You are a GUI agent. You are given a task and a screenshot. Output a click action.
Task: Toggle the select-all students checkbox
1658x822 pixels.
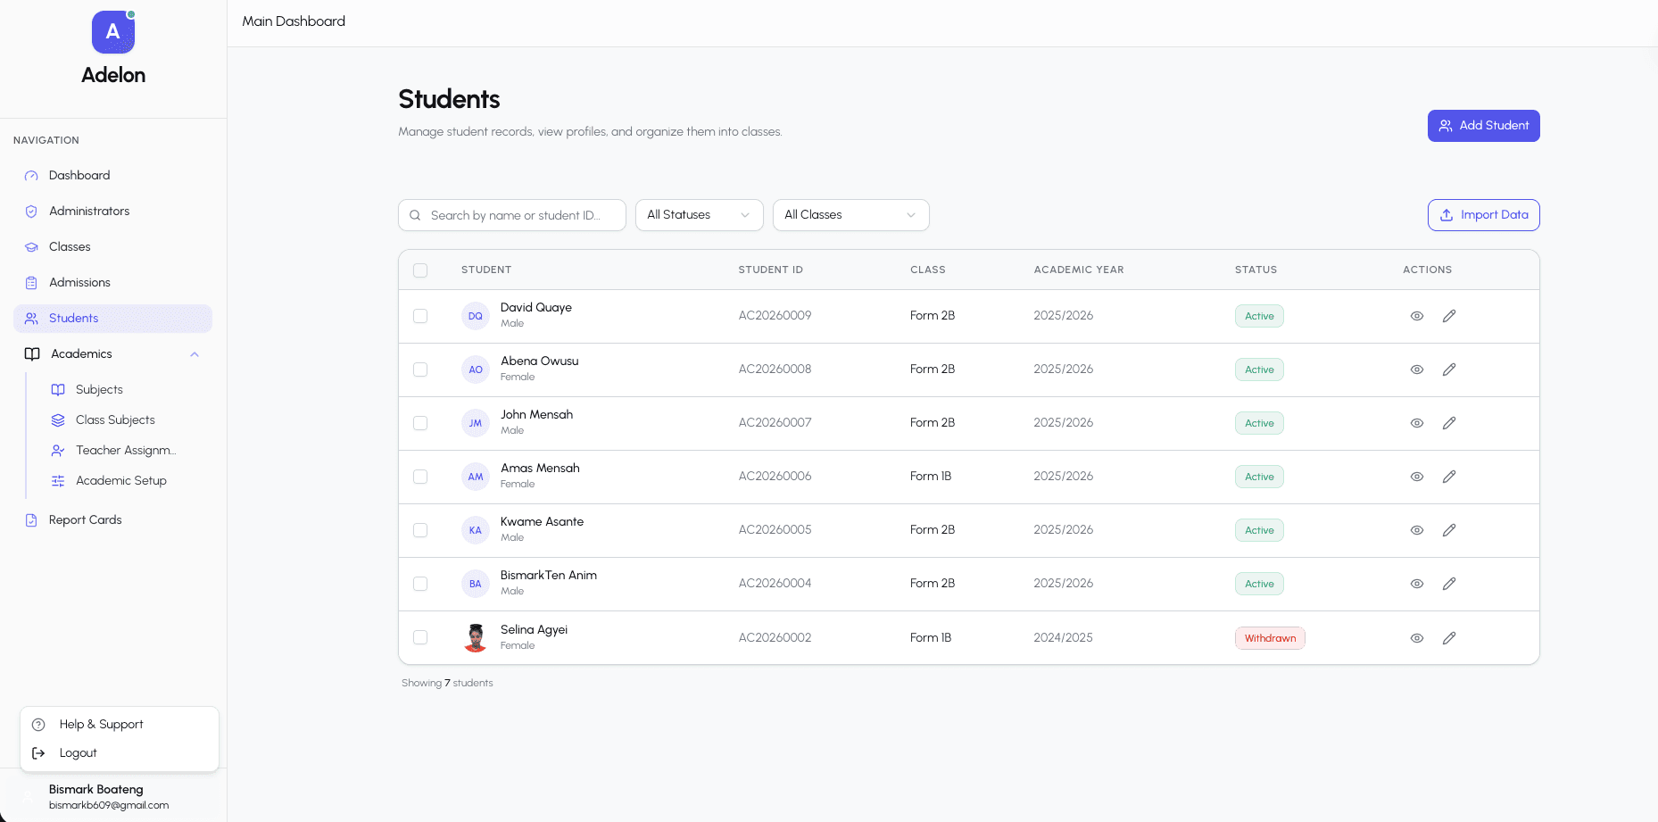coord(420,270)
